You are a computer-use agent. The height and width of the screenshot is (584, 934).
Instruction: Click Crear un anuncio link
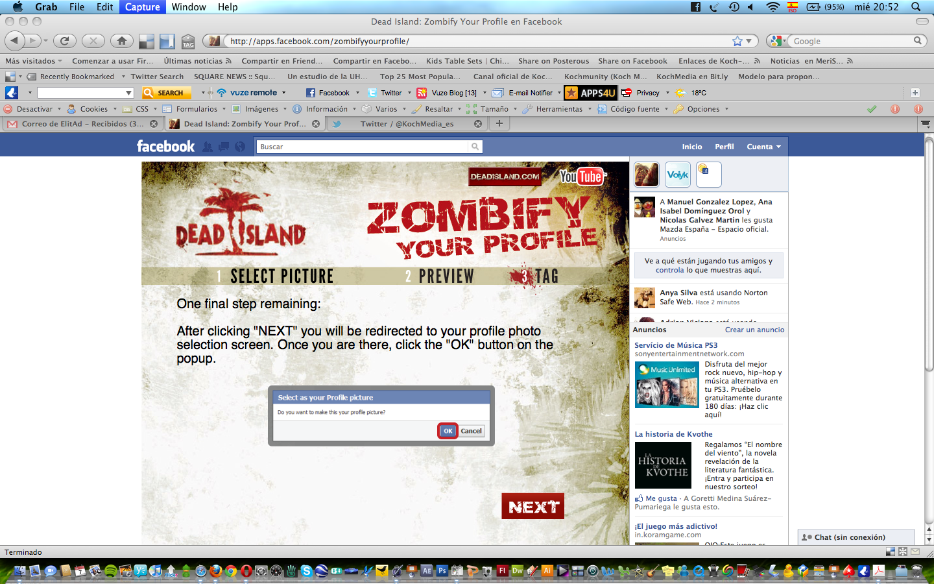click(754, 330)
